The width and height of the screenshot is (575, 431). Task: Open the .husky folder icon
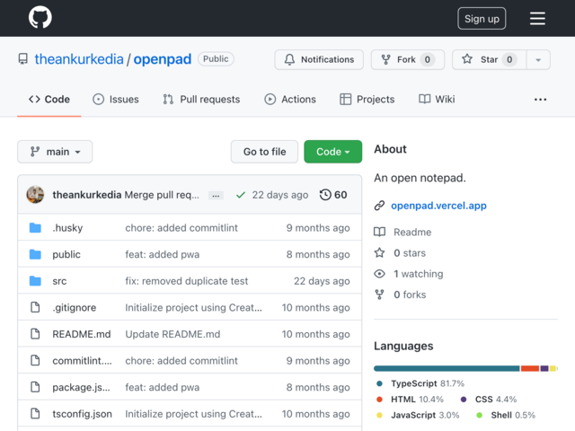(35, 227)
